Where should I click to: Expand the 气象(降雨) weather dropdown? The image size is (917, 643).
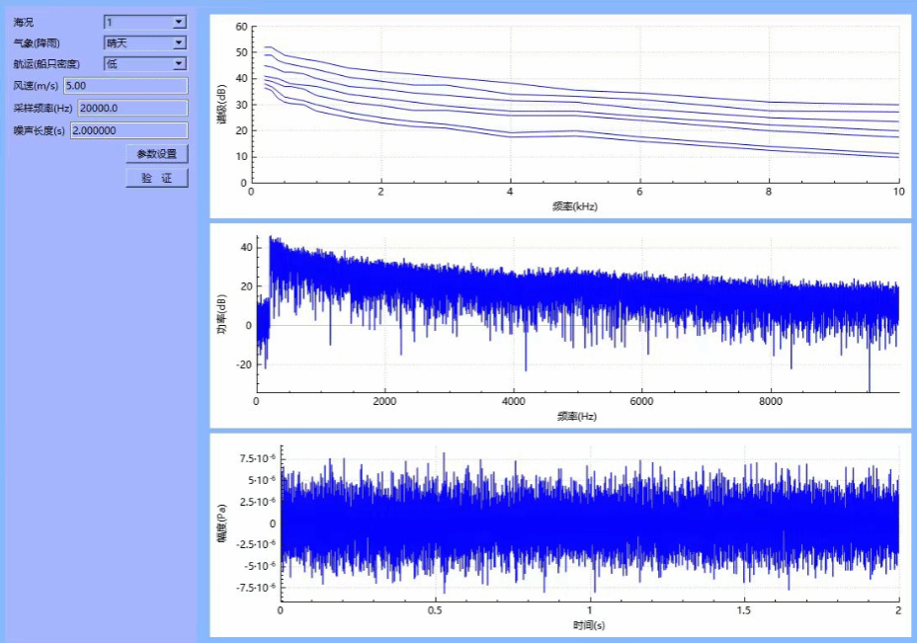point(145,42)
